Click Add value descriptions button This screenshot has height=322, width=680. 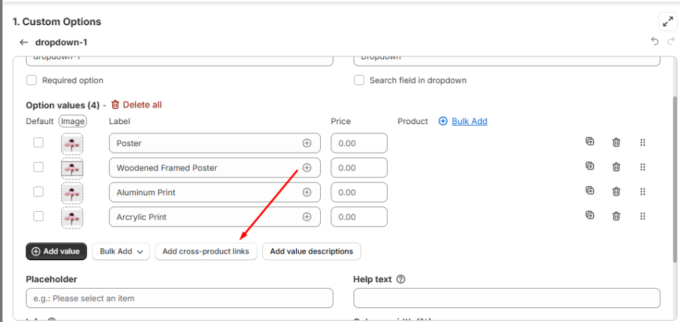pos(311,252)
